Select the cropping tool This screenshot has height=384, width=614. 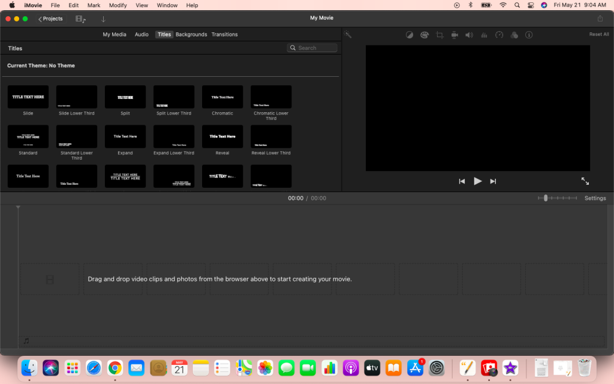point(440,35)
